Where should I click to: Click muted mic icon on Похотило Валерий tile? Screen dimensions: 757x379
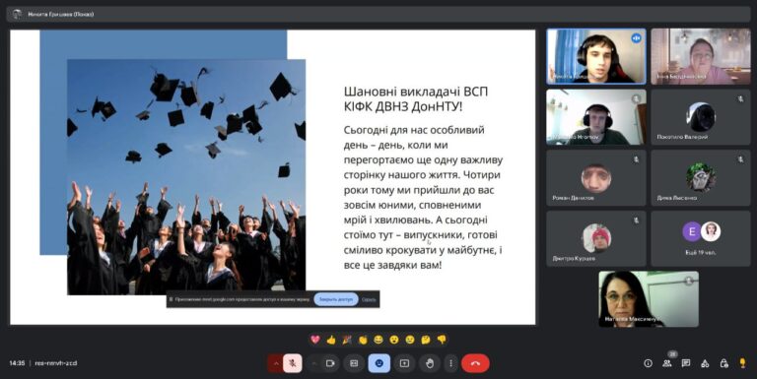[x=740, y=98]
